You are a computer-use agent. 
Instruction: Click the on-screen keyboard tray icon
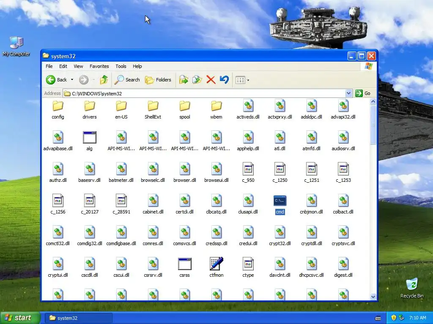[378, 318]
